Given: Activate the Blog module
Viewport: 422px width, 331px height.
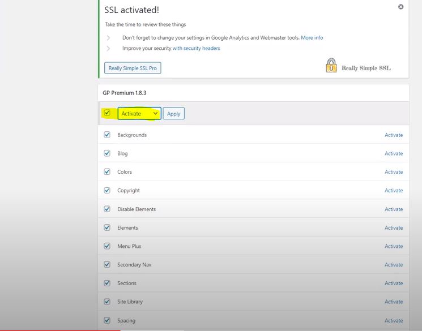Looking at the screenshot, I should coord(394,153).
